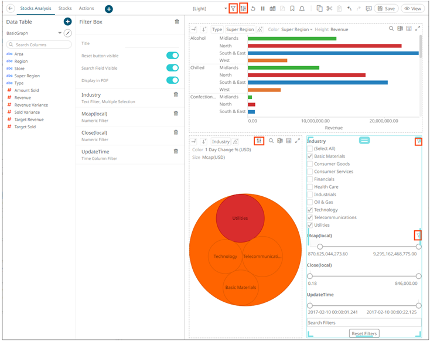Expand the [Light] theme dropdown
Screen dimensions: 430x341
click(x=226, y=9)
